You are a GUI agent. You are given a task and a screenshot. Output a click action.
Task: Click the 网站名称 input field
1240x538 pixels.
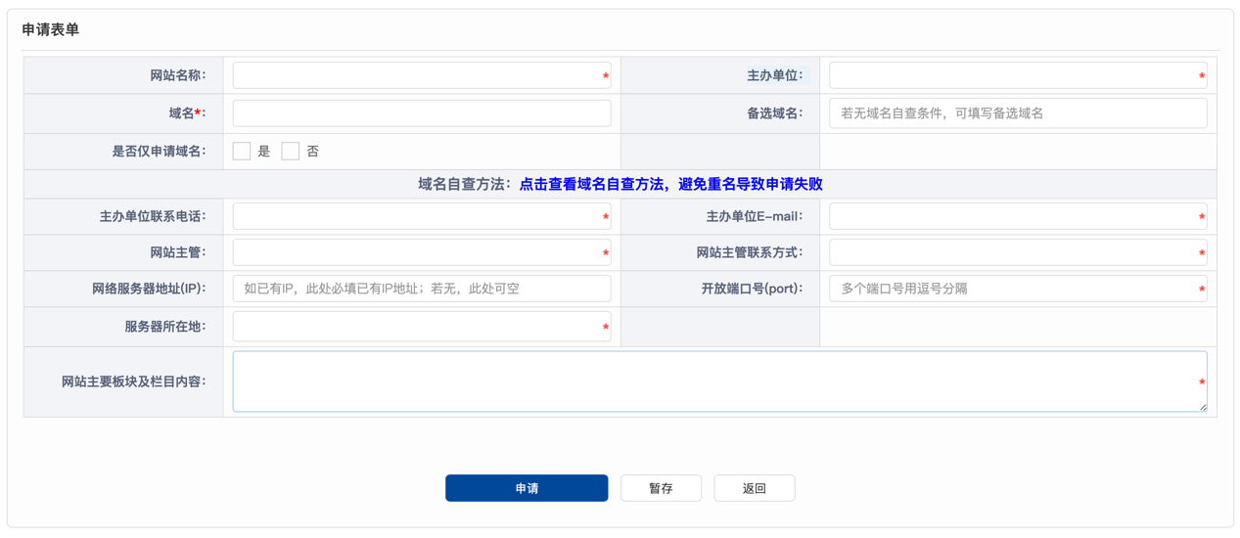(x=421, y=75)
